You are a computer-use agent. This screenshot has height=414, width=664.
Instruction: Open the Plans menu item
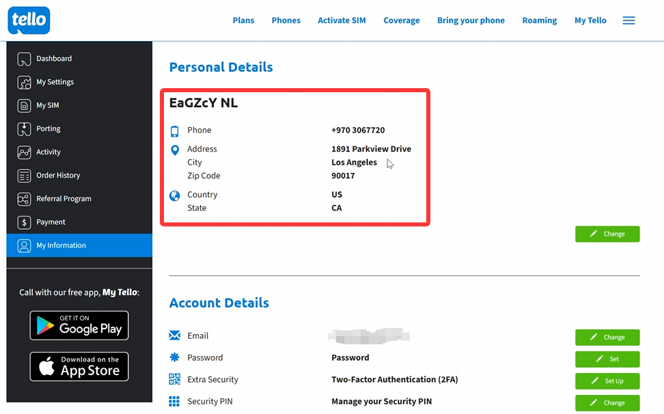[243, 20]
